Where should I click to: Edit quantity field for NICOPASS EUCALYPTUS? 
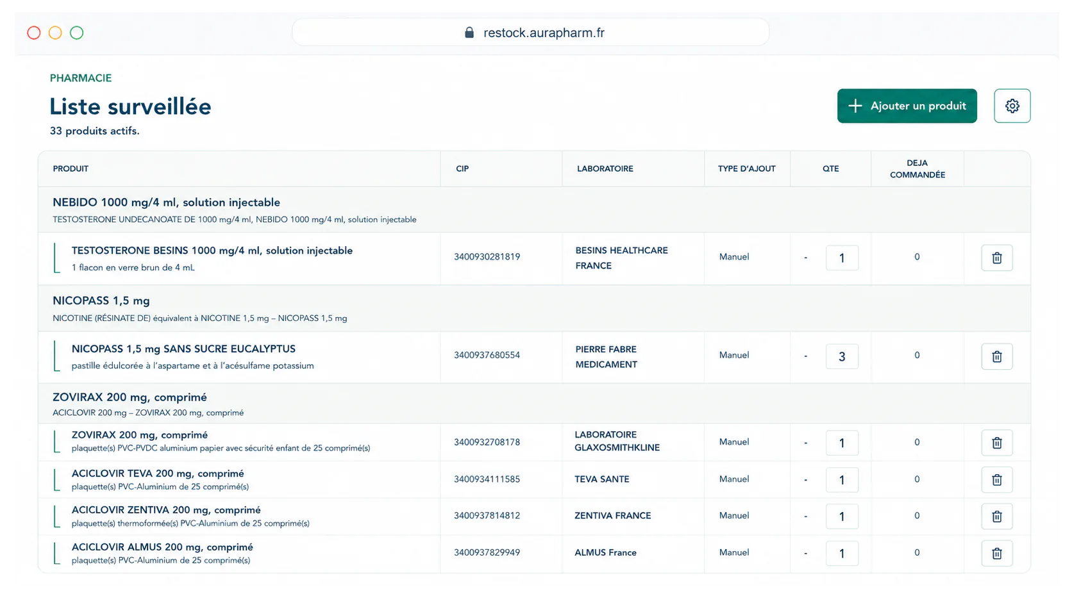(x=842, y=356)
